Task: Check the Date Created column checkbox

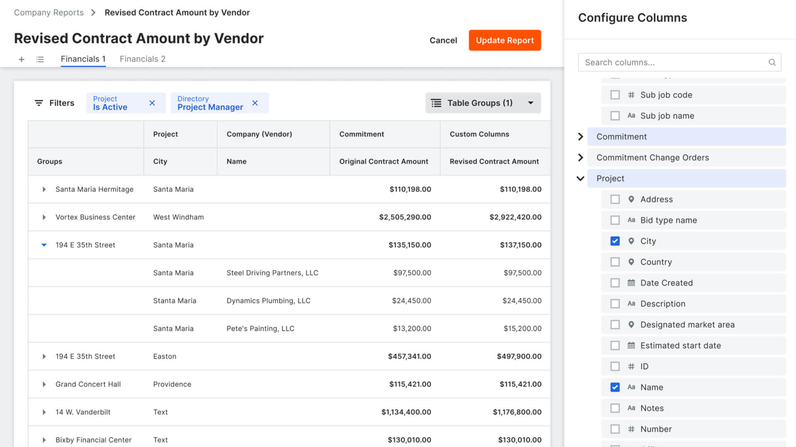Action: pyautogui.click(x=615, y=283)
